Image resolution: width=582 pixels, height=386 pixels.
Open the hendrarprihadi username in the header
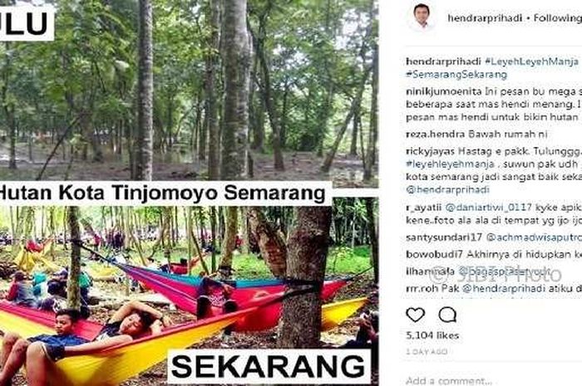485,17
